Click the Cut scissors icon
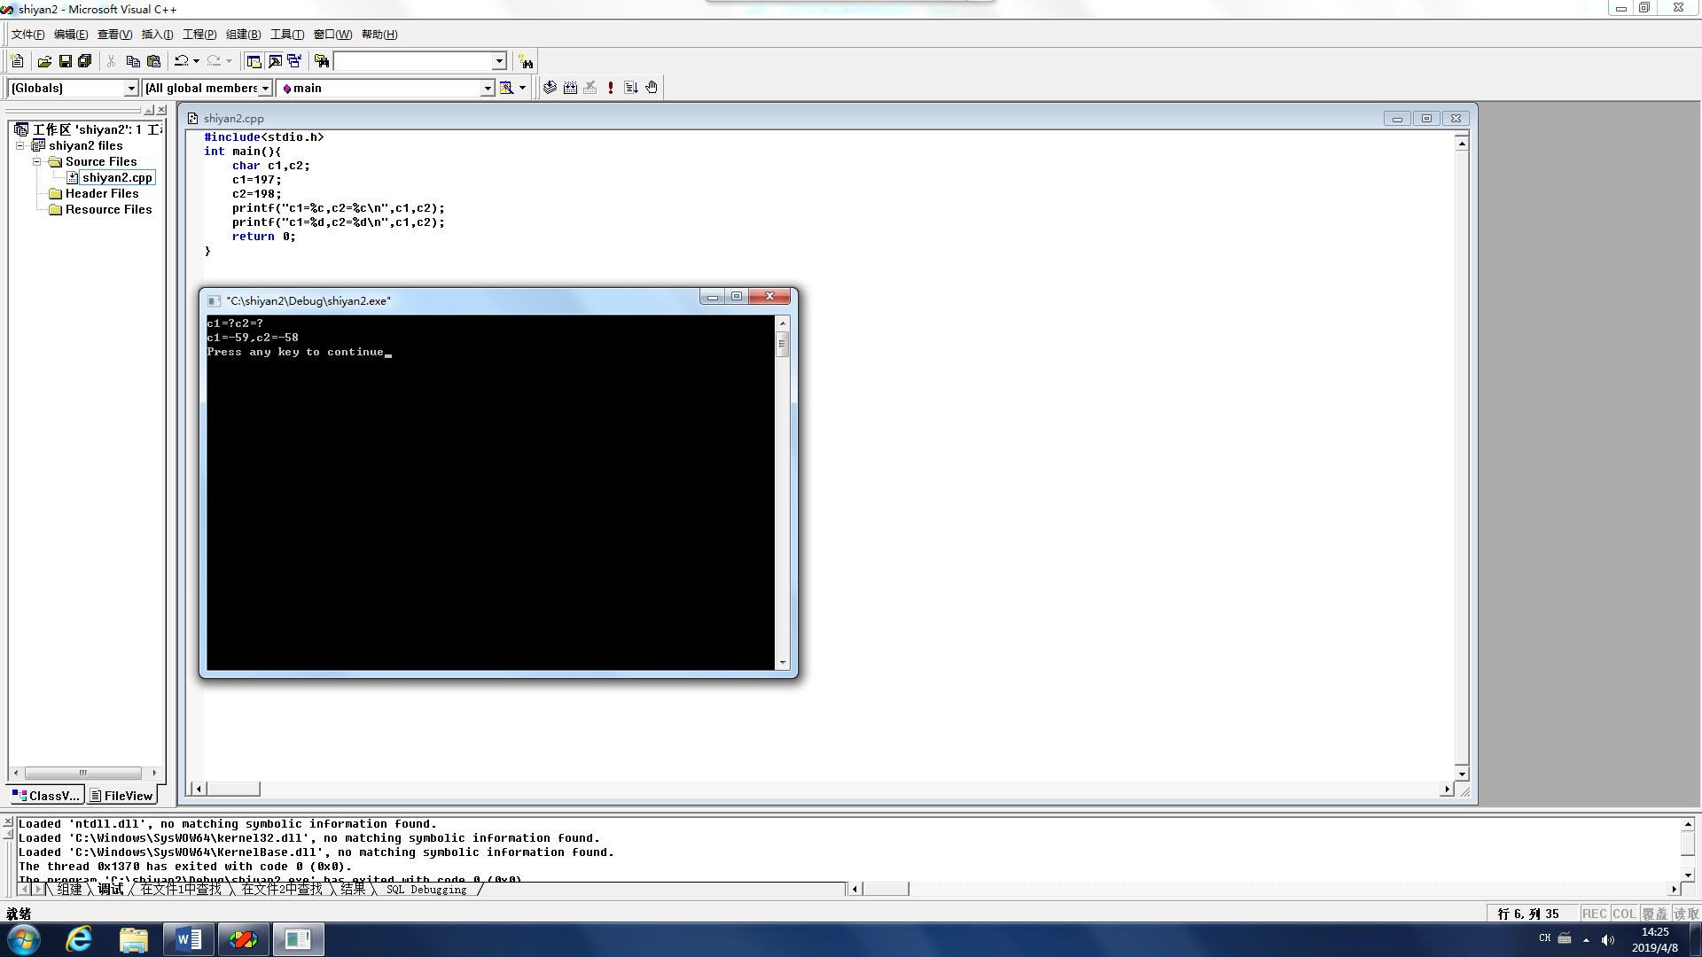Screen dimensions: 1702x957 (x=111, y=61)
